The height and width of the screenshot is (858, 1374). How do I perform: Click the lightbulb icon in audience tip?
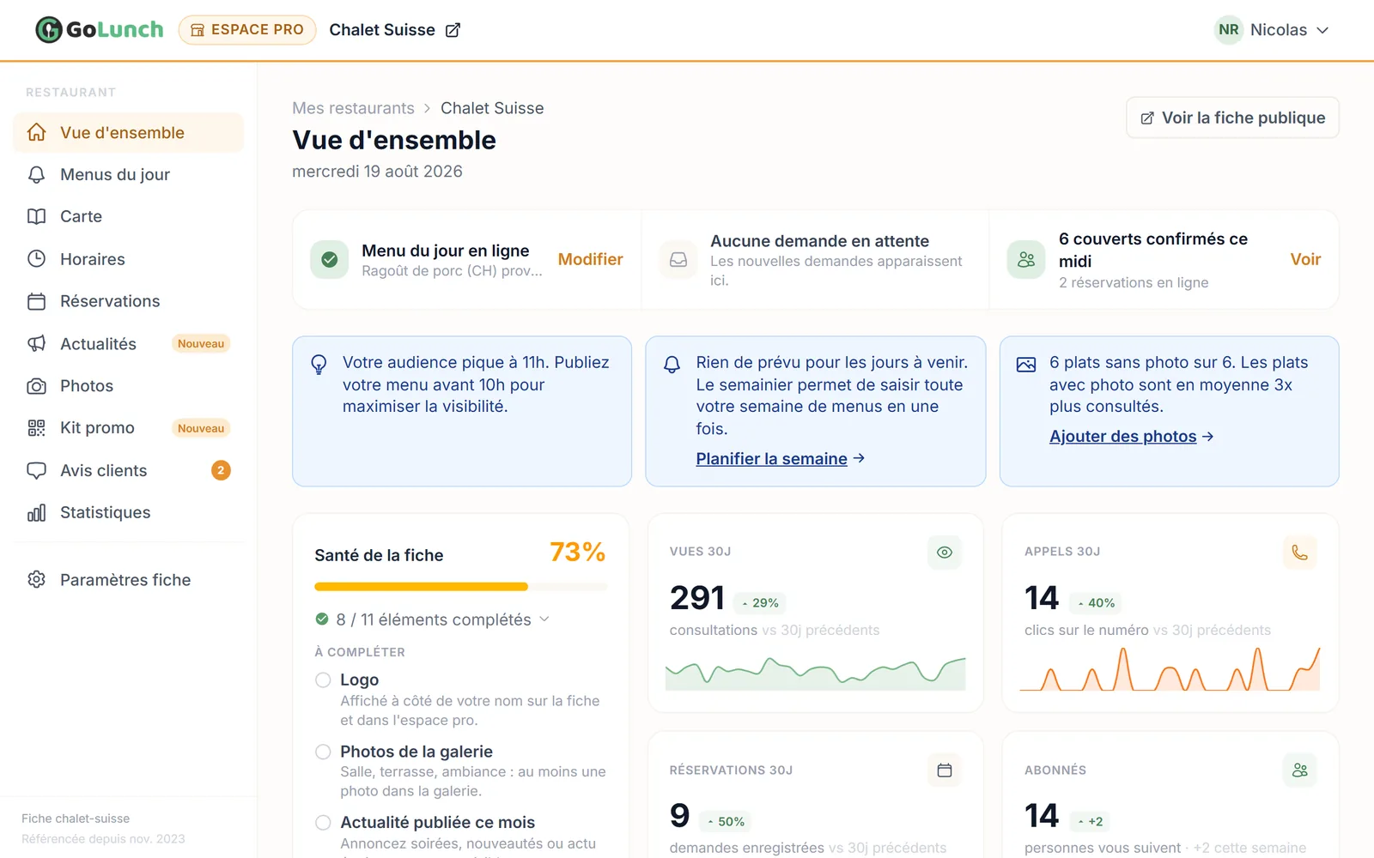pyautogui.click(x=319, y=364)
